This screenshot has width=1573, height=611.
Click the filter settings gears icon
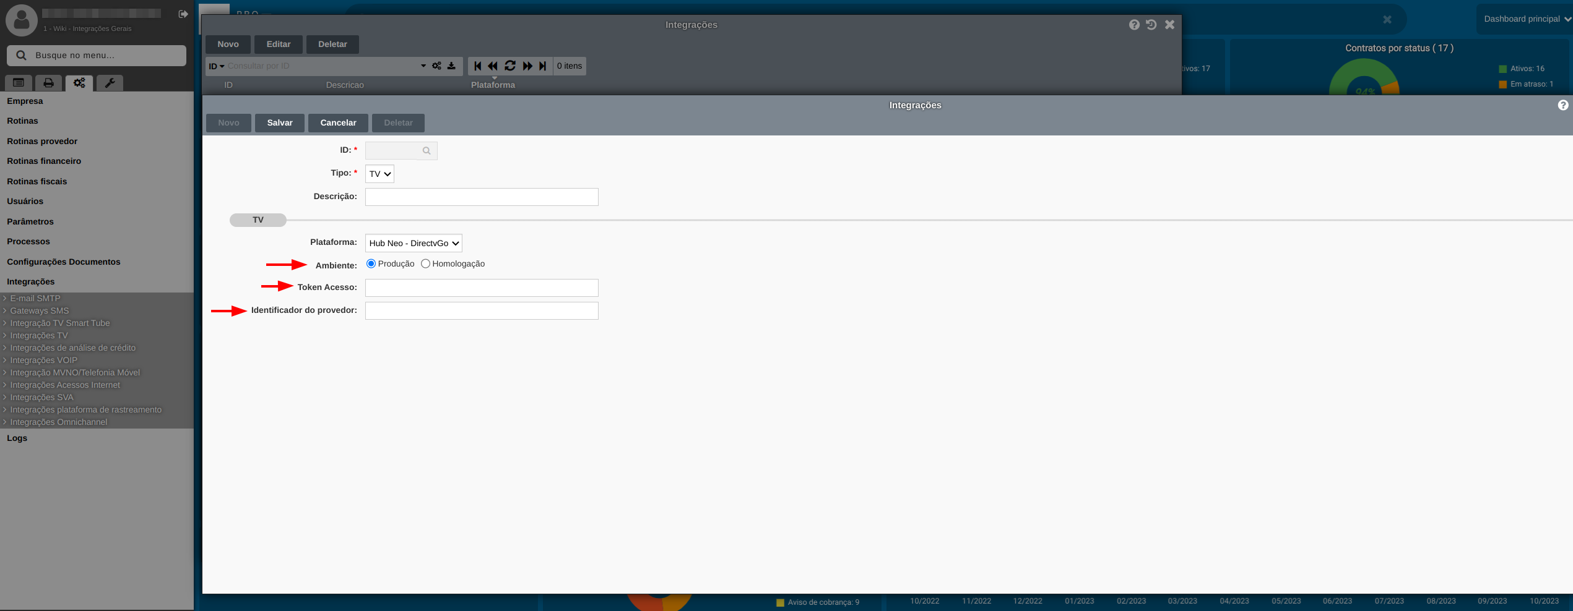(x=437, y=66)
